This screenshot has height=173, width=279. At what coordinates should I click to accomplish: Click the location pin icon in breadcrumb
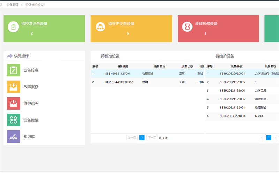point(2,5)
